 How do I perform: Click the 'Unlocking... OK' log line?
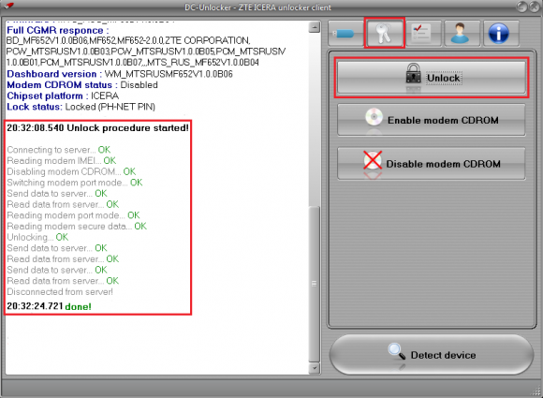click(x=37, y=237)
